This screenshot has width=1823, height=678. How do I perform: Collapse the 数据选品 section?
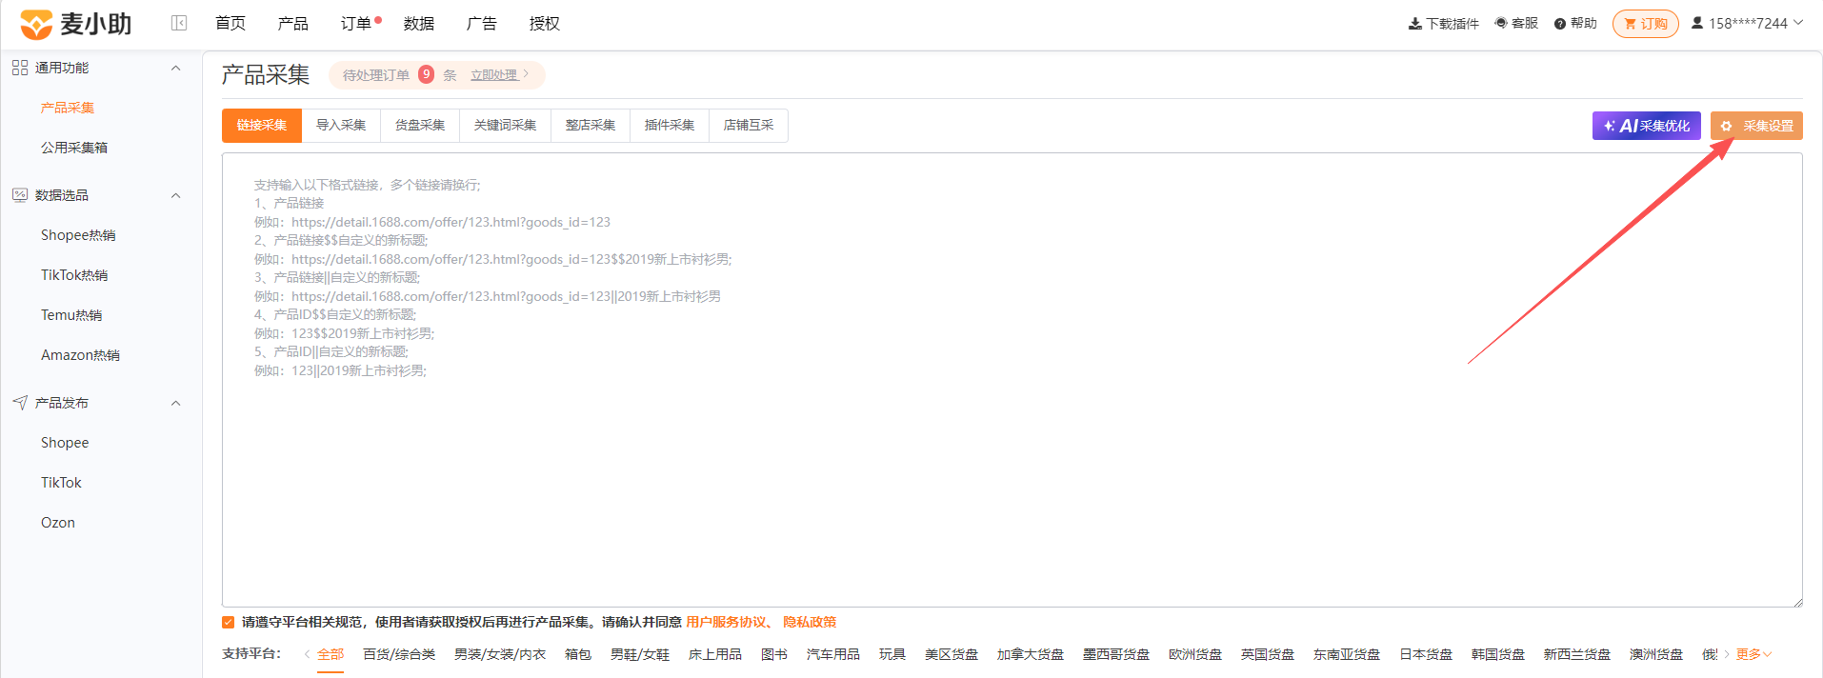point(175,195)
